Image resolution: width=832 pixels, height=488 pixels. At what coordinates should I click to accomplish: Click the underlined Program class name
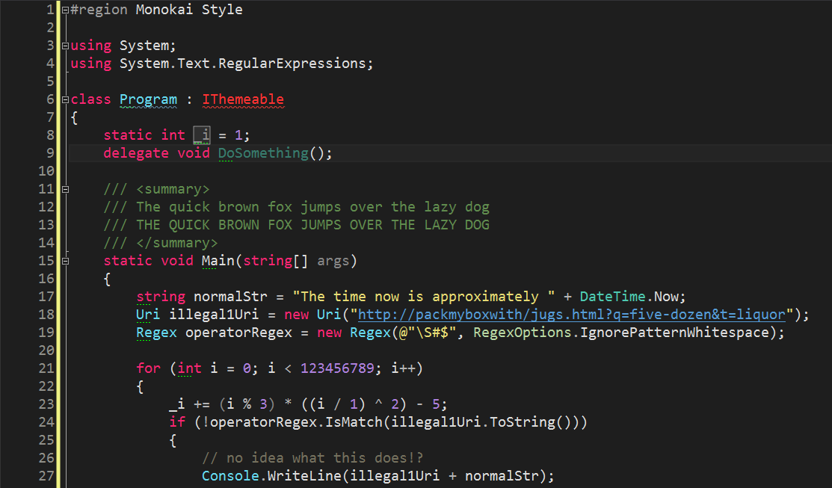(148, 99)
